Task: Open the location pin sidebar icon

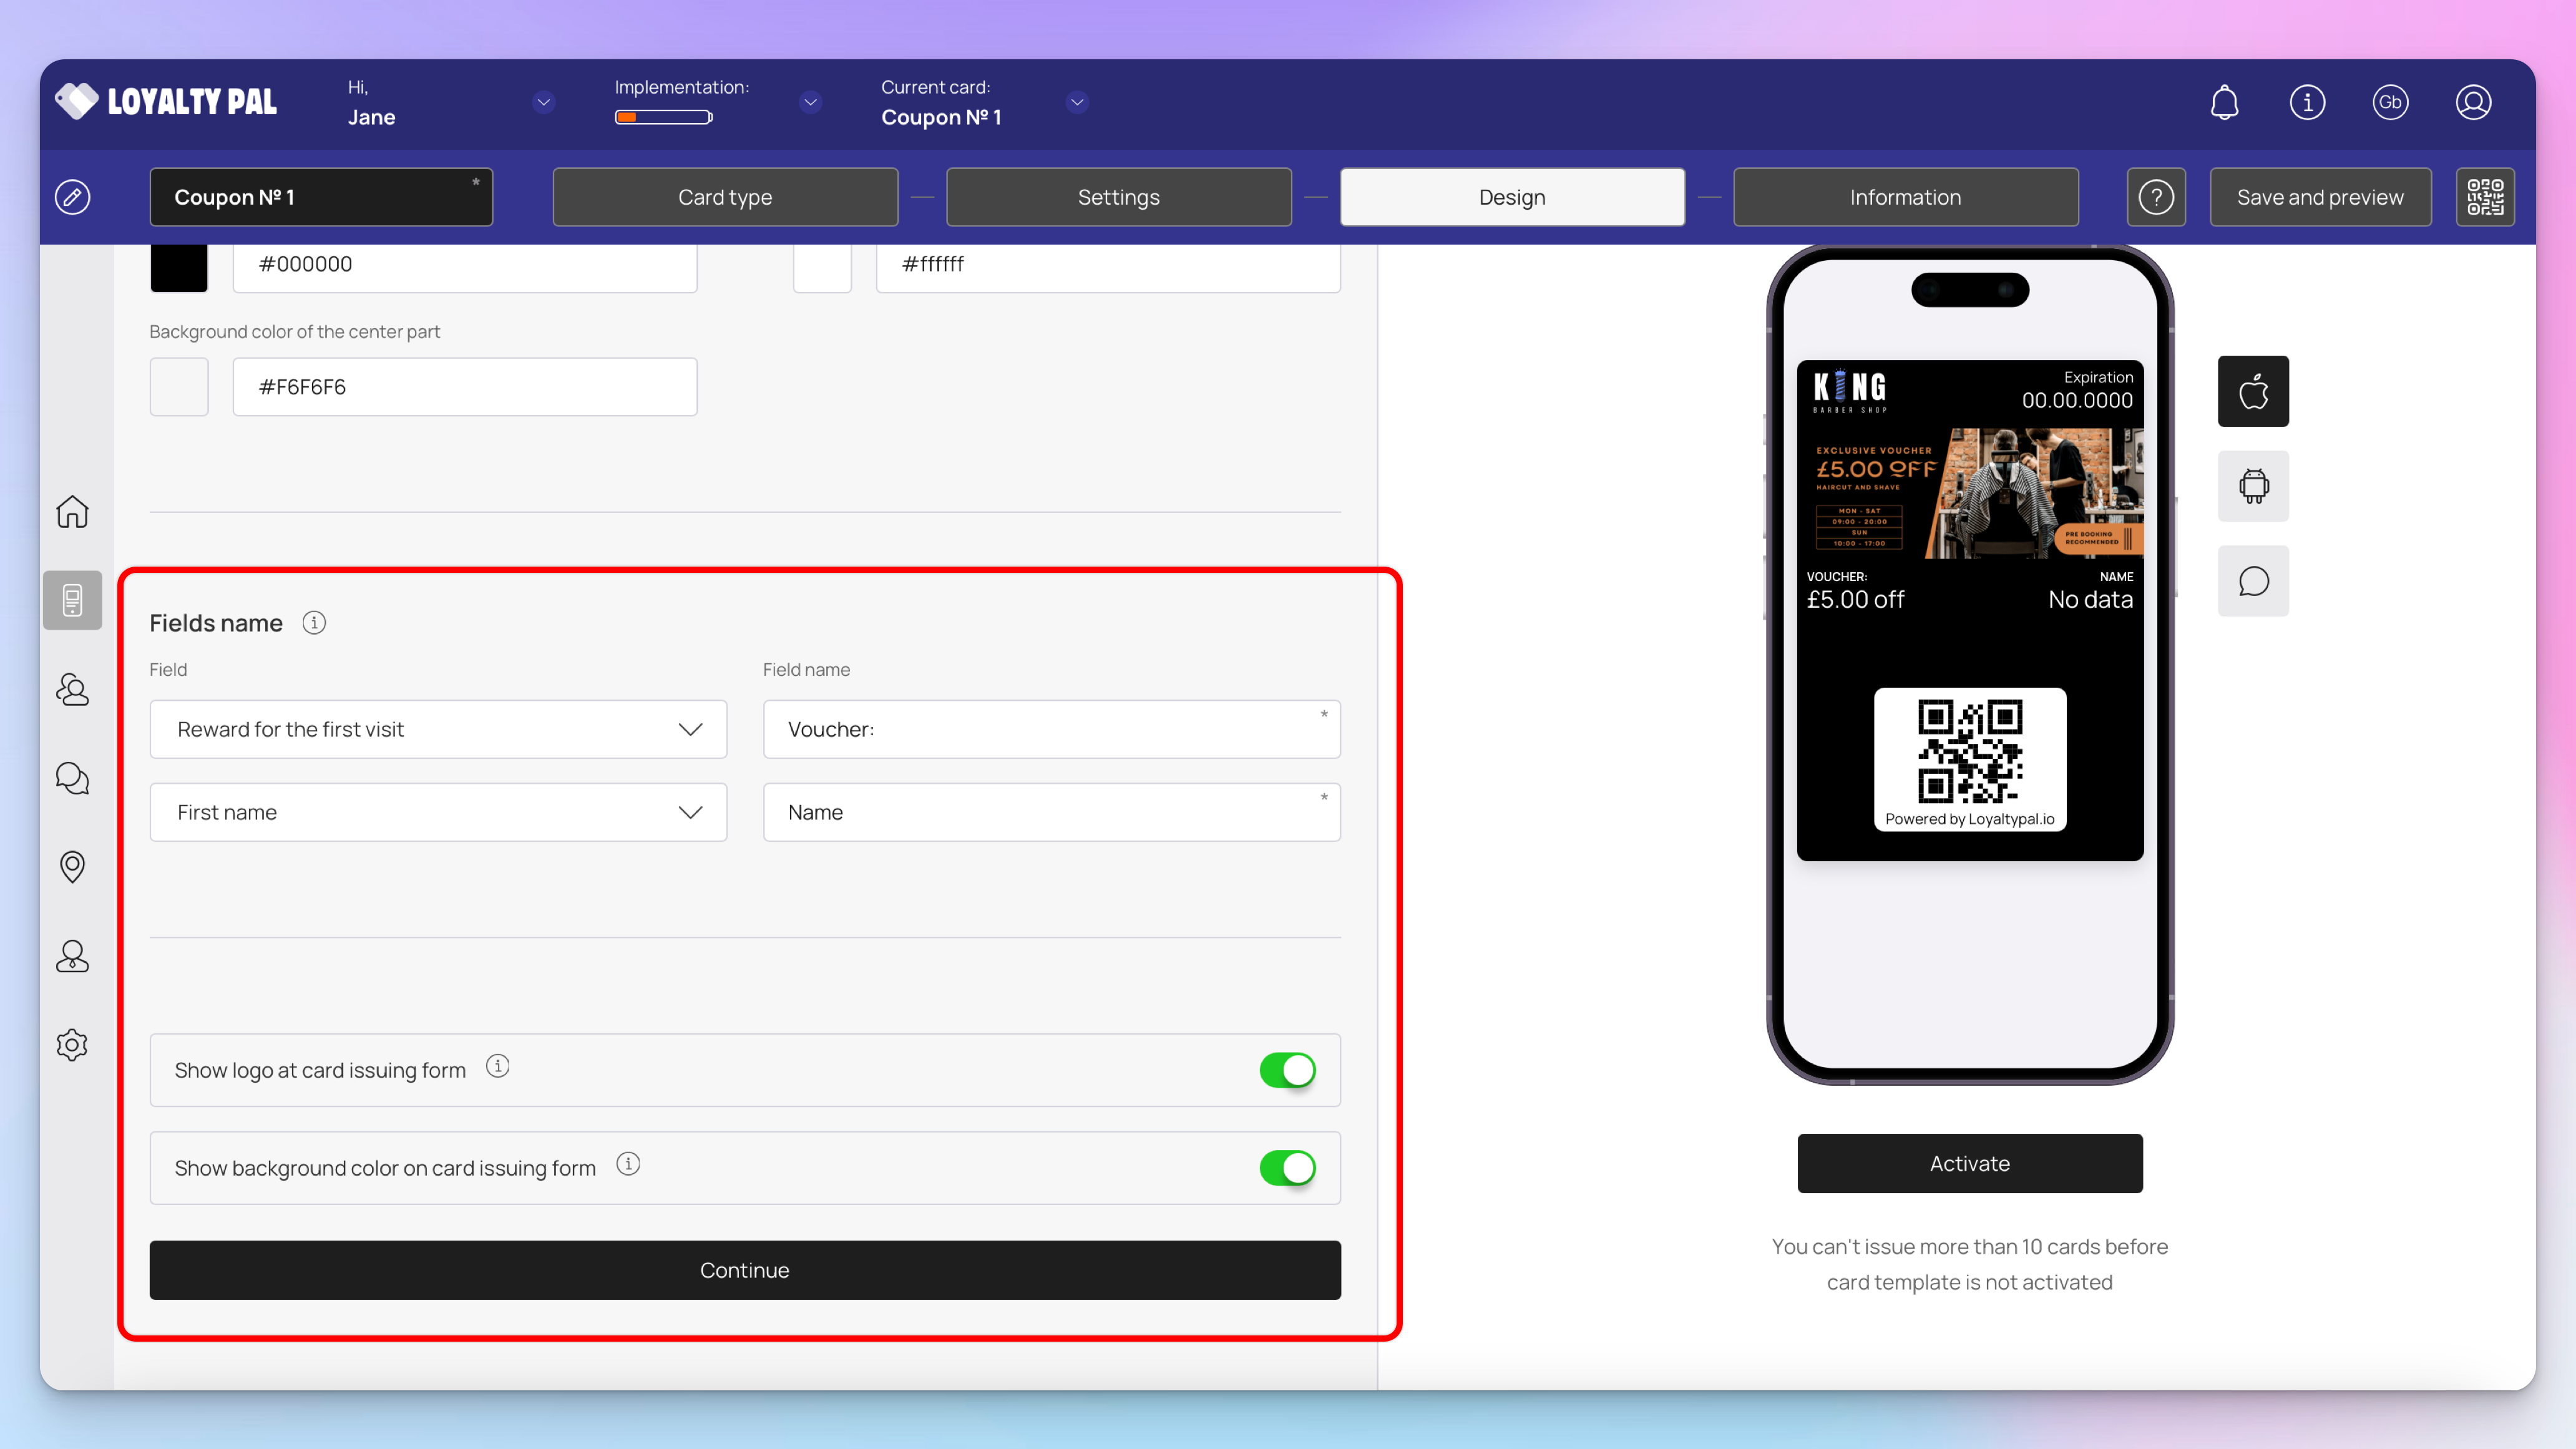Action: click(72, 866)
